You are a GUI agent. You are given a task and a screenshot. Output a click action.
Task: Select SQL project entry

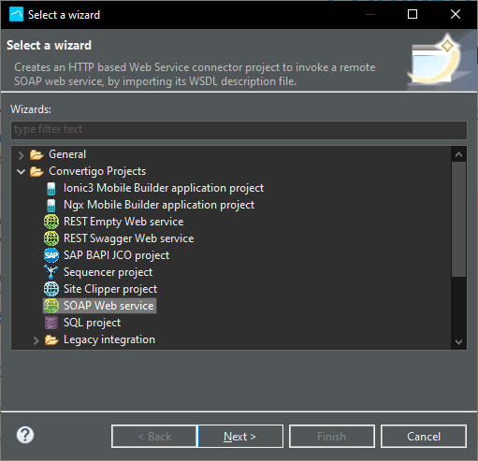click(92, 323)
